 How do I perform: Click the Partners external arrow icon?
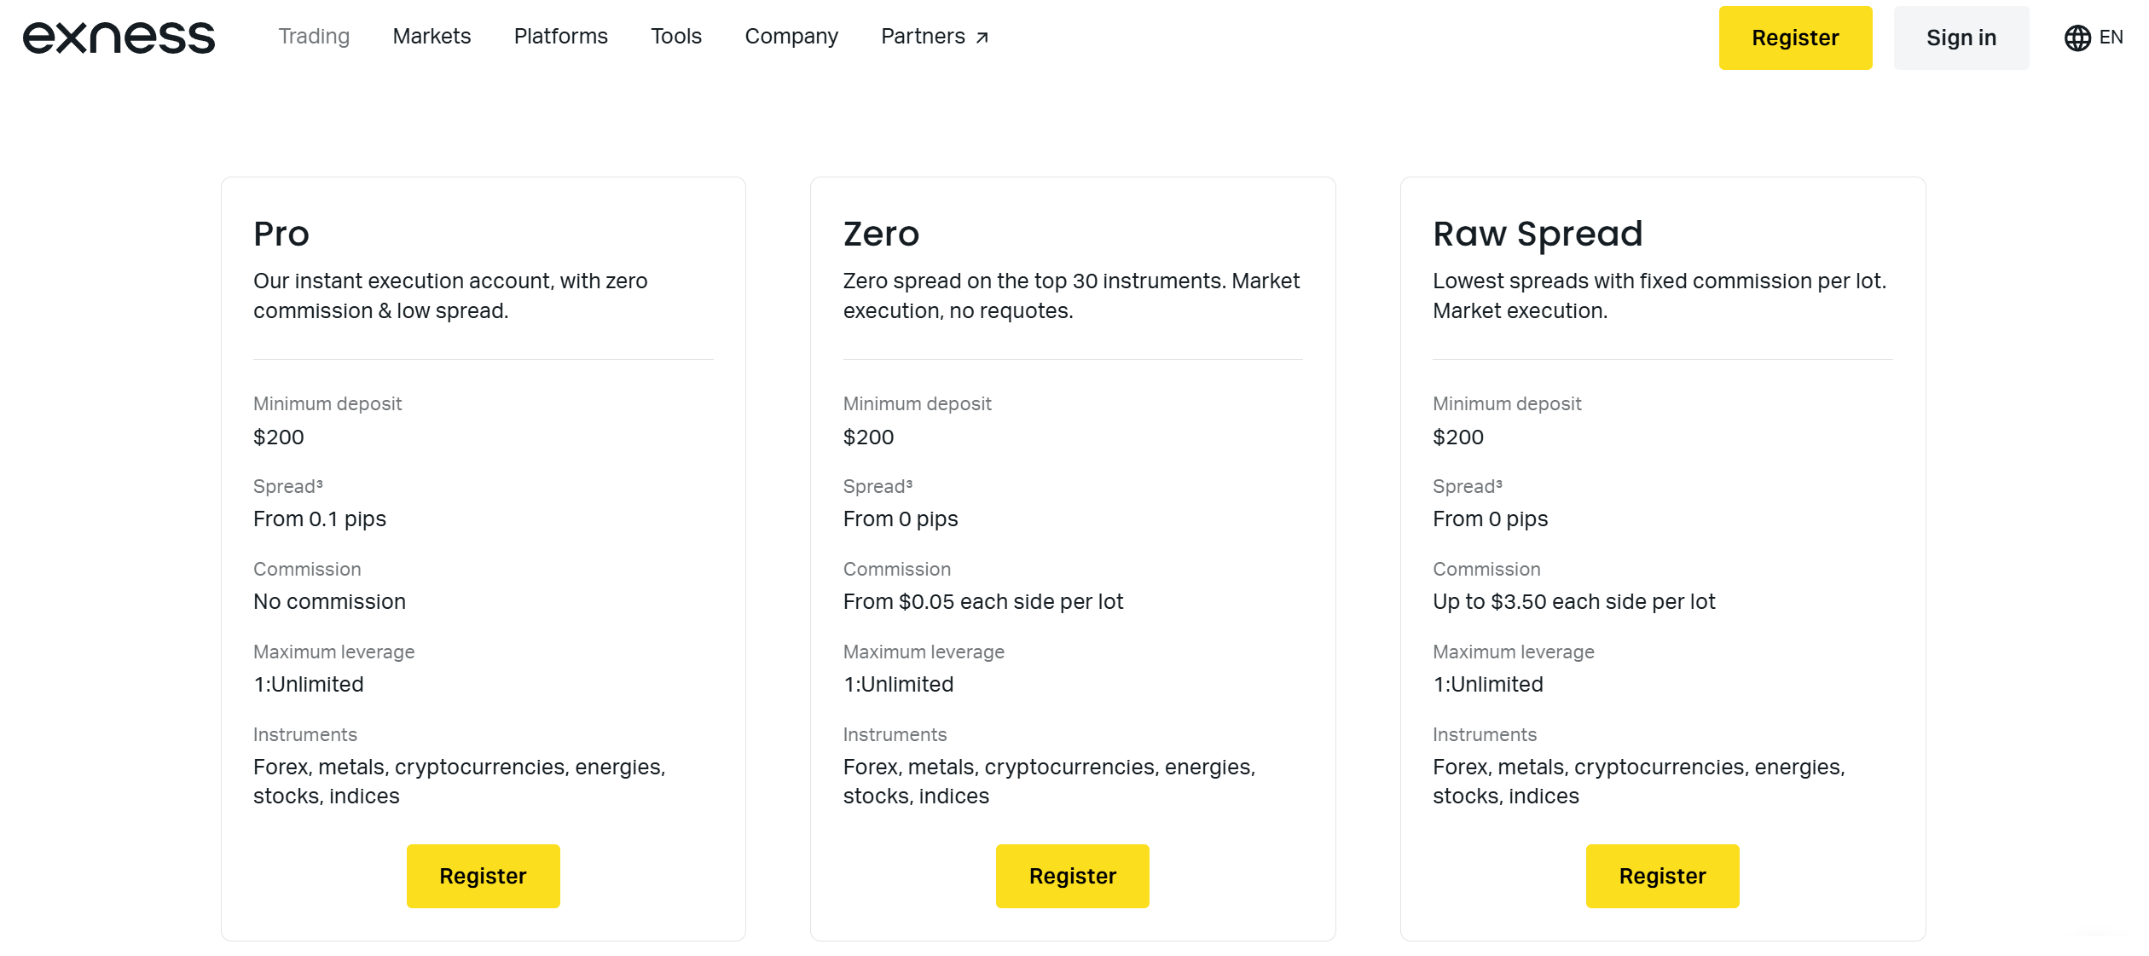pos(982,38)
